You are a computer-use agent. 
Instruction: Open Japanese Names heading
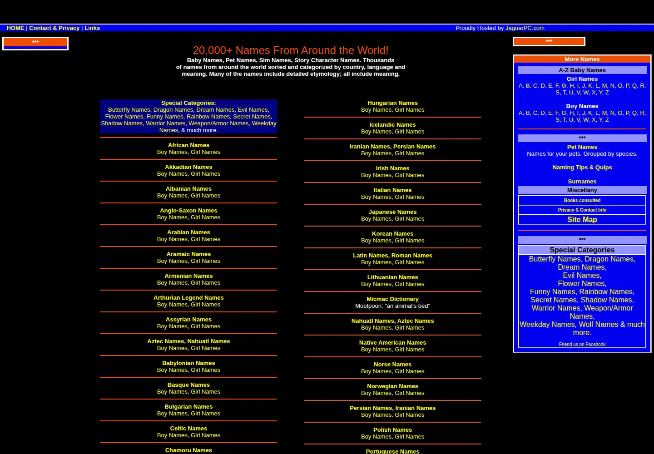click(x=392, y=212)
